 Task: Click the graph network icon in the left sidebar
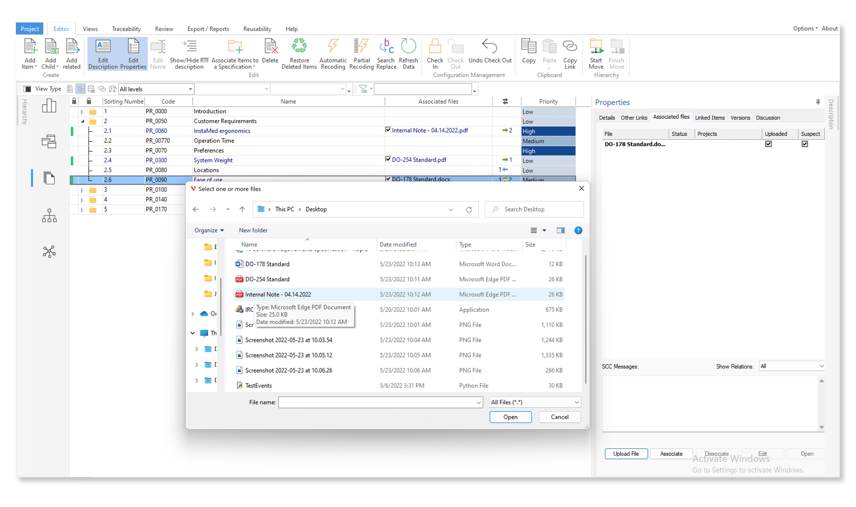[49, 252]
